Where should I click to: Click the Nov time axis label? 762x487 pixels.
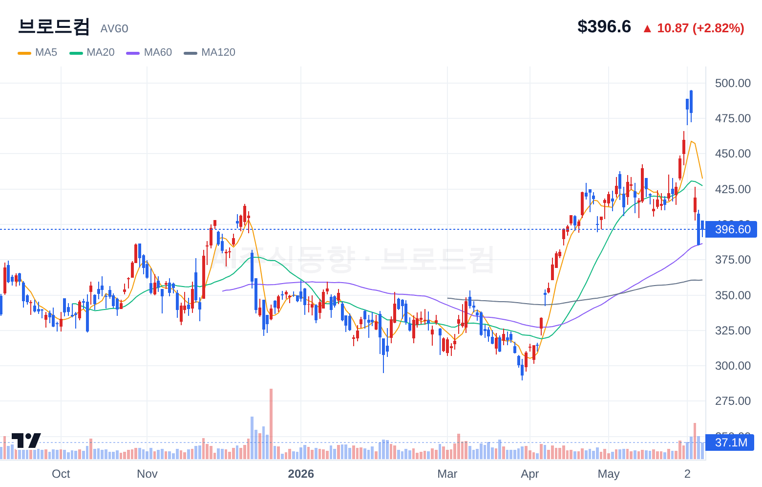point(147,474)
